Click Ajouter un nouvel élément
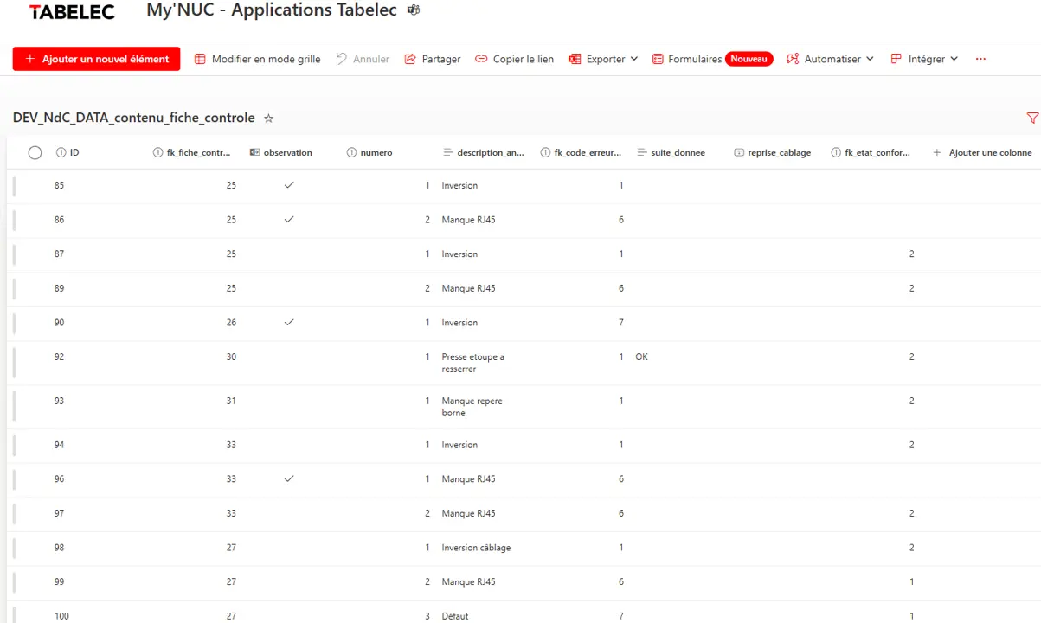Image resolution: width=1041 pixels, height=623 pixels. (x=96, y=59)
